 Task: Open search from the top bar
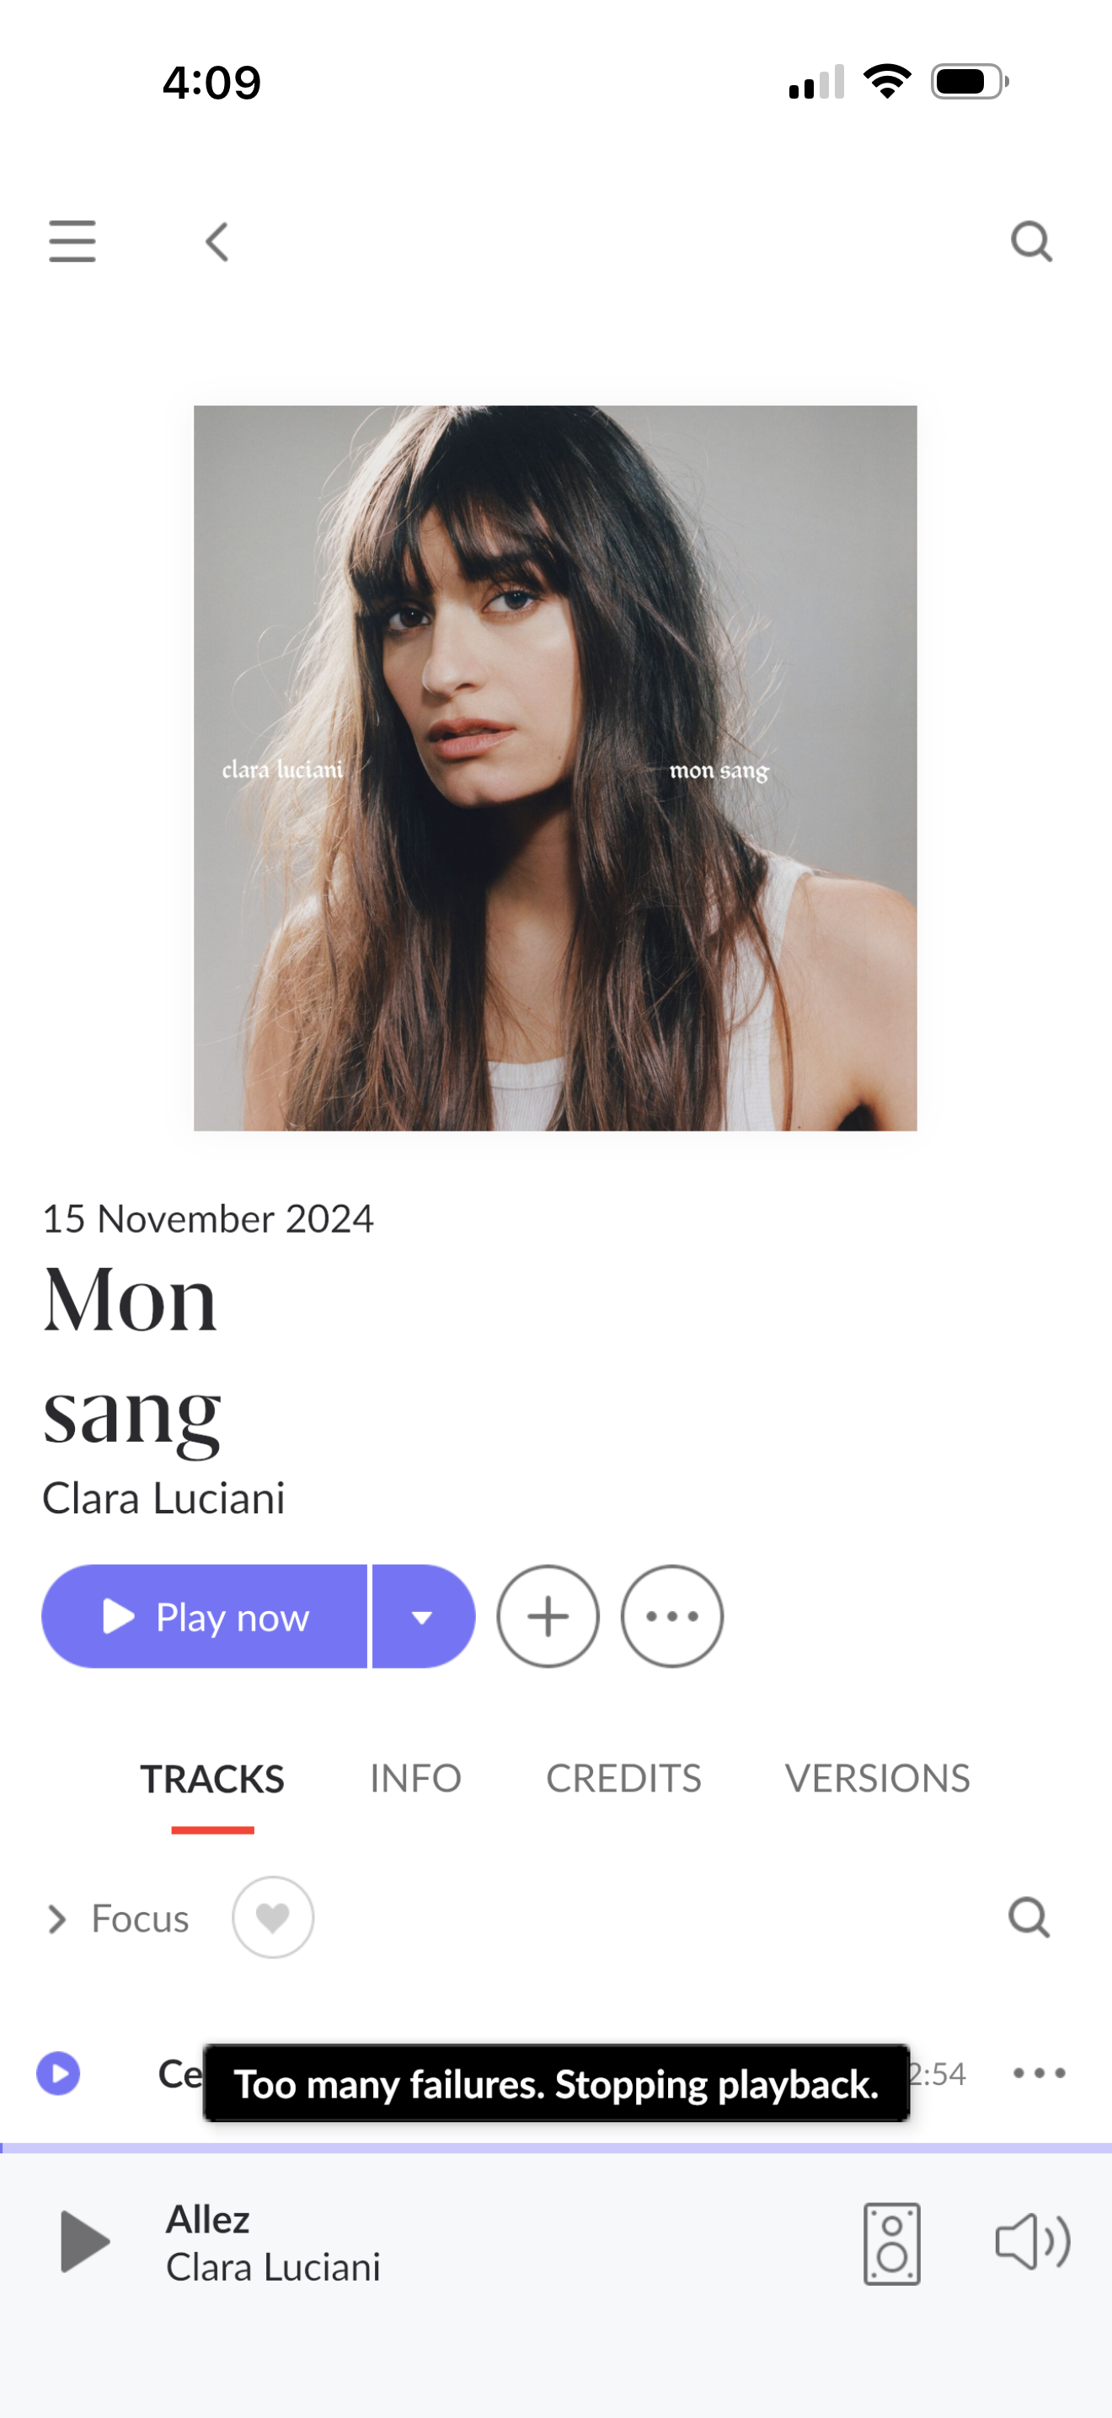pyautogui.click(x=1031, y=242)
